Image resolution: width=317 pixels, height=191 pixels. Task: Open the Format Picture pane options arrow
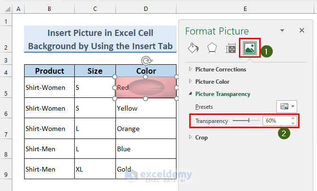(282, 30)
